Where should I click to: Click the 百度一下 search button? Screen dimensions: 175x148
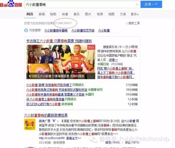[x=151, y=4]
